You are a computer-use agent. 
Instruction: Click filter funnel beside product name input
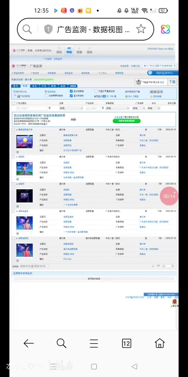click(103, 108)
